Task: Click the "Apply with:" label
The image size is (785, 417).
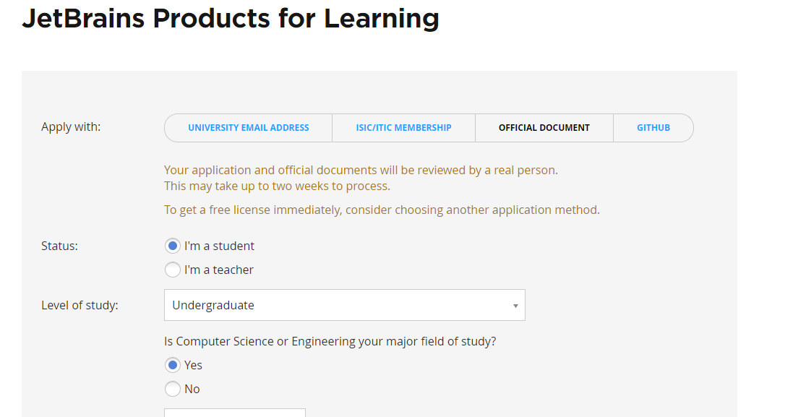Action: tap(71, 127)
